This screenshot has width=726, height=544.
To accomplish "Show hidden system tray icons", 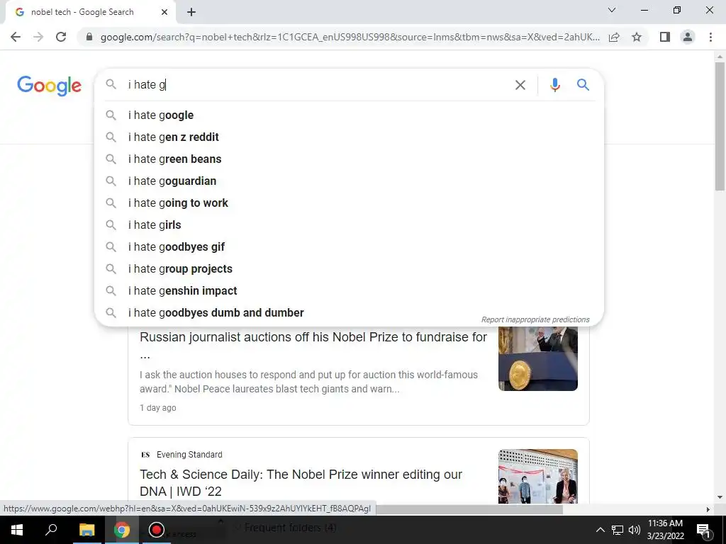I will [600, 530].
